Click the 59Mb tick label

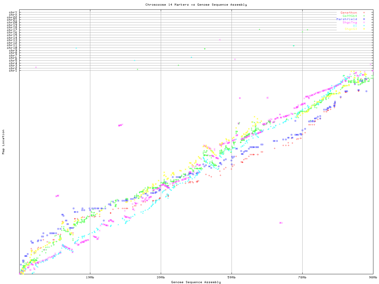coord(232,277)
